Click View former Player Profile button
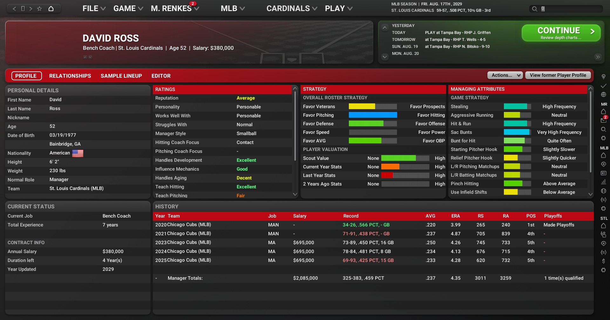Screen dimensions: 610x320 click(558, 75)
